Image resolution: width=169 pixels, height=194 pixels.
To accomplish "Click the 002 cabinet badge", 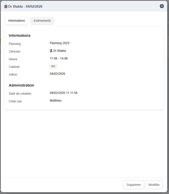I will point(53,66).
